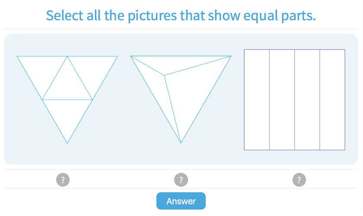Click the bottom small triangle of the left picture
The image size is (363, 216).
[x=67, y=116]
